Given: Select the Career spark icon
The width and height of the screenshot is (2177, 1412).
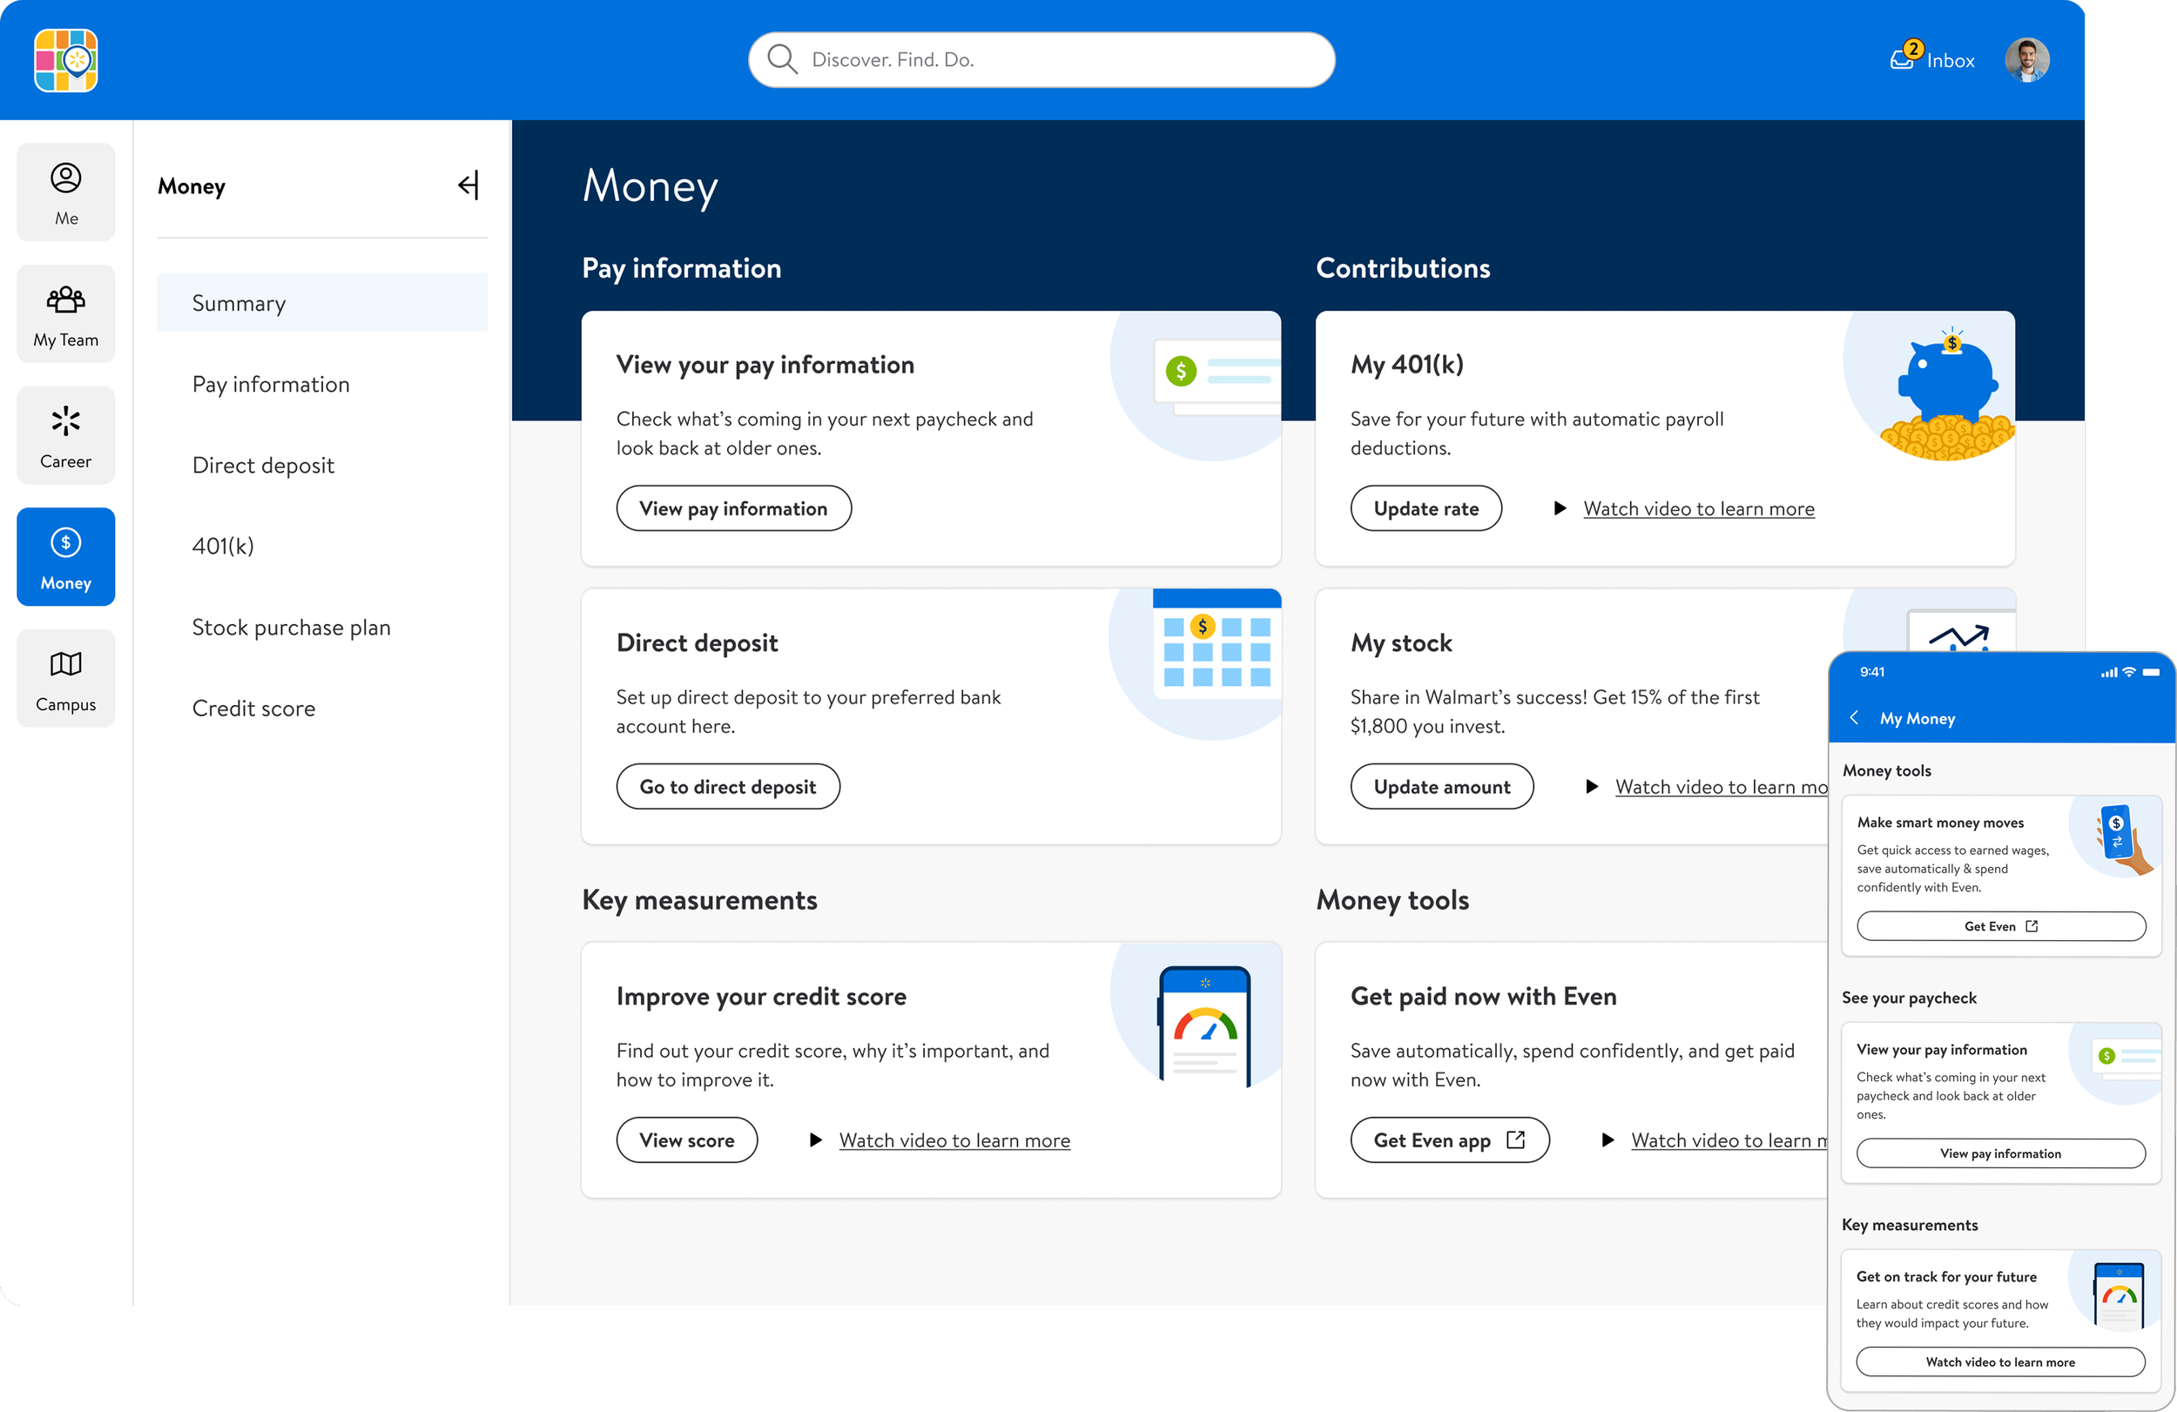Looking at the screenshot, I should point(66,421).
